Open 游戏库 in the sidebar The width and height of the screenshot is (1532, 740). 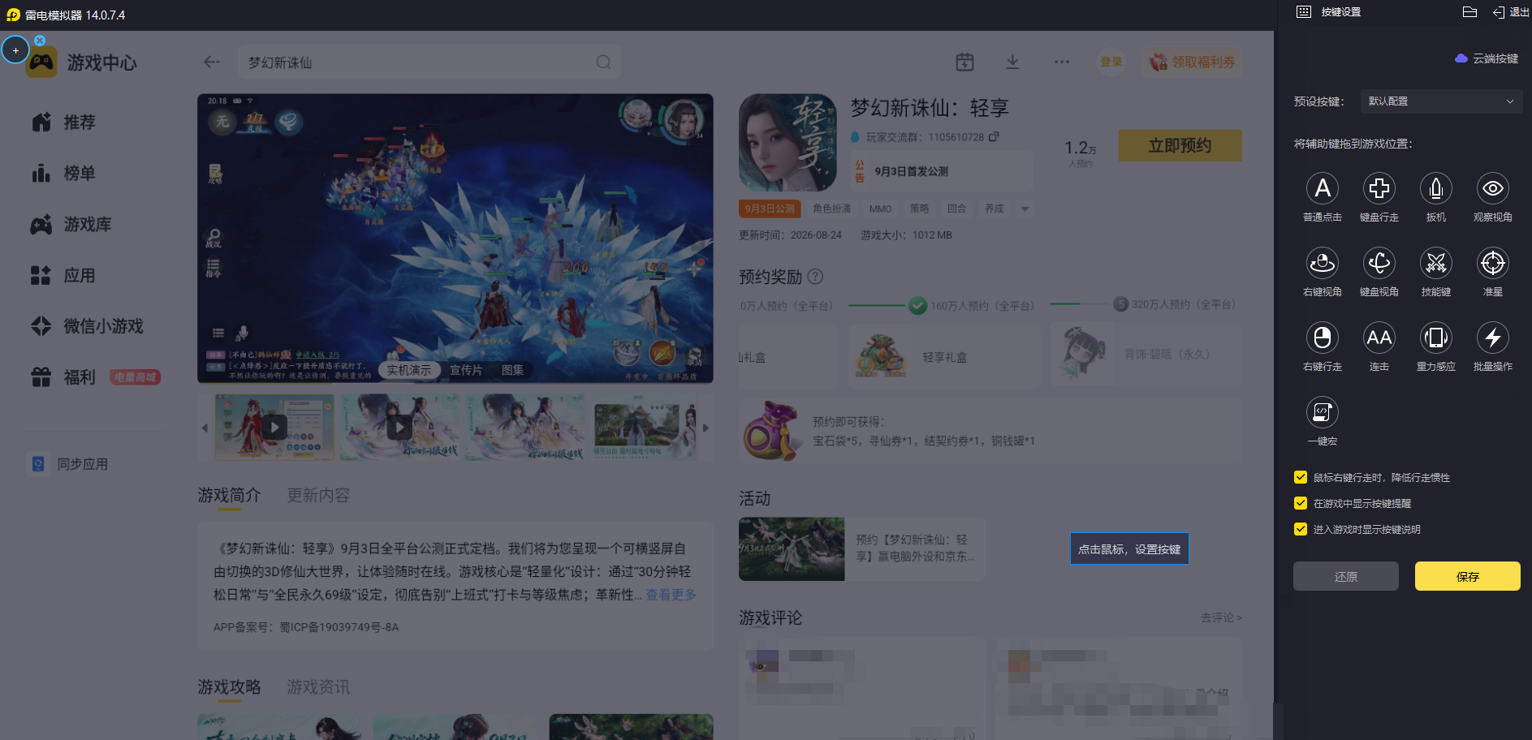(x=71, y=225)
